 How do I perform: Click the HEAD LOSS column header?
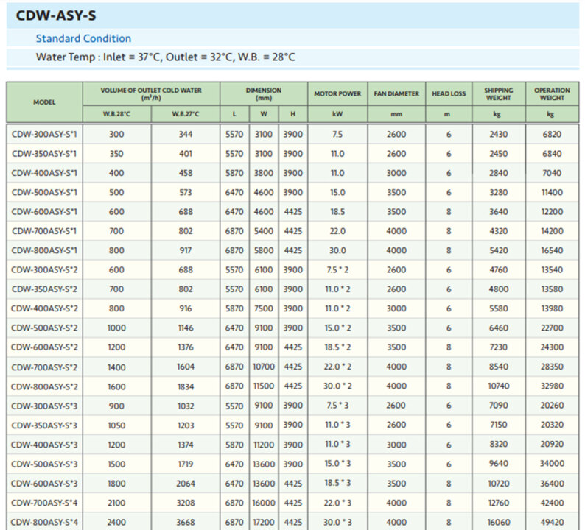click(x=449, y=94)
